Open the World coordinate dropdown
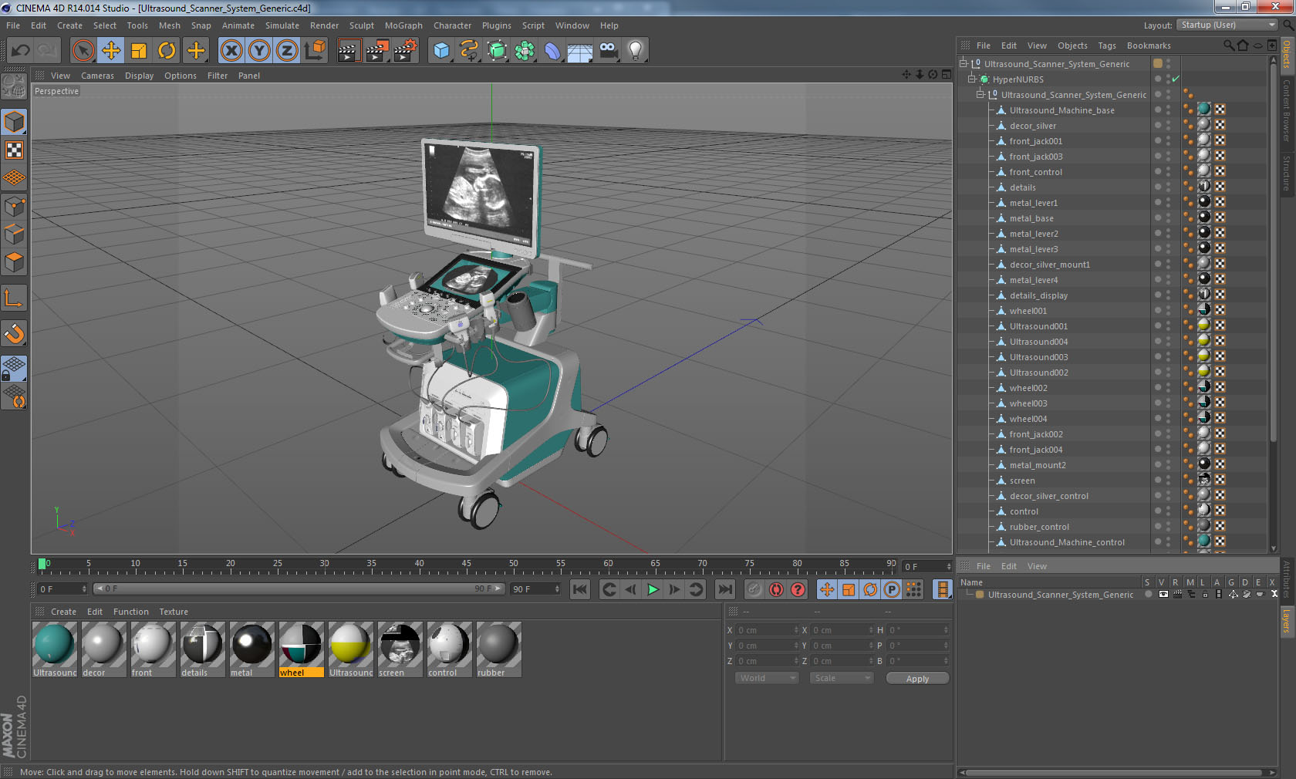 coord(767,678)
